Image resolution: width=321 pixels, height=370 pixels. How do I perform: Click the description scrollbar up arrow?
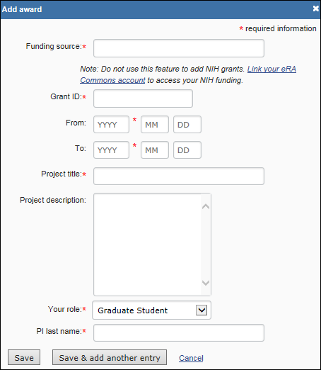click(206, 206)
